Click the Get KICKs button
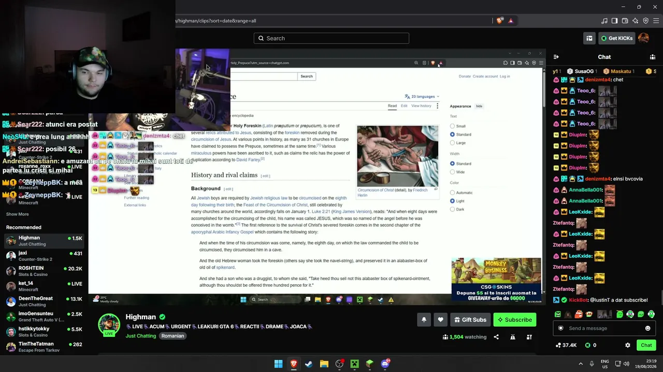Viewport: 663px width, 372px height. tap(616, 38)
